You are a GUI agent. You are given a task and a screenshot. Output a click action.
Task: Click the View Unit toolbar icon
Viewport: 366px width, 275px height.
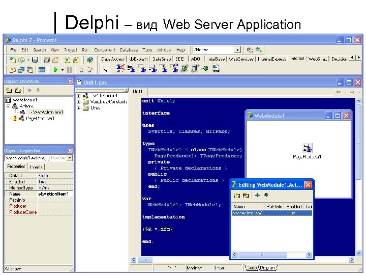pos(12,69)
